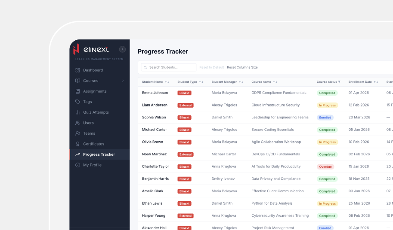Viewport: 393px width, 230px height.
Task: Click the Elinext logo
Action: click(91, 49)
